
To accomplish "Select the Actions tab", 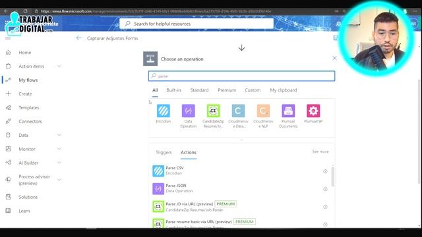I will coord(189,152).
